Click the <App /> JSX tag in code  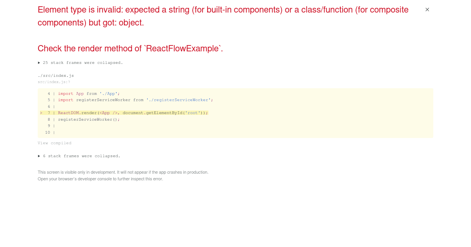(x=109, y=113)
